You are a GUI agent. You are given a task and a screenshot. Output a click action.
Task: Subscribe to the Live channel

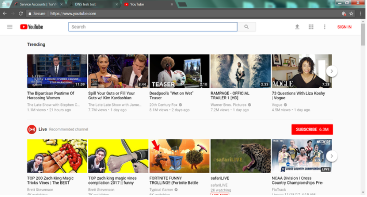pyautogui.click(x=312, y=129)
